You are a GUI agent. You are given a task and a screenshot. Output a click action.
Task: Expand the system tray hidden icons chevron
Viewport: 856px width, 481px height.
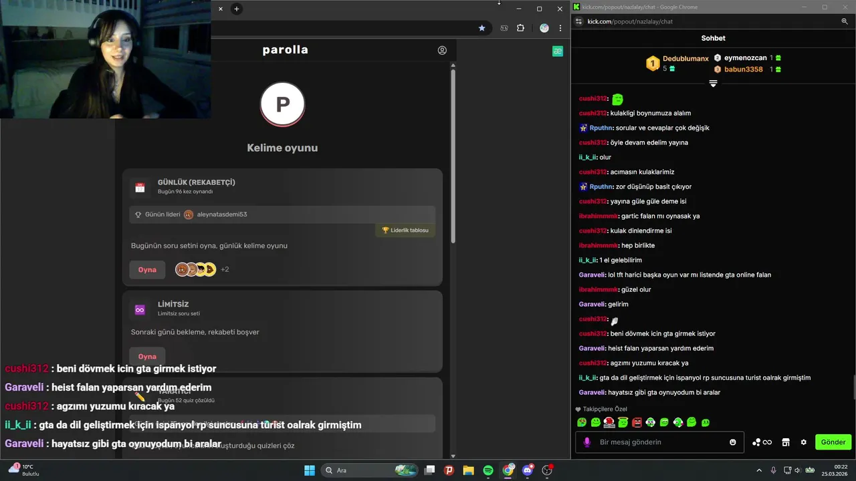click(759, 470)
